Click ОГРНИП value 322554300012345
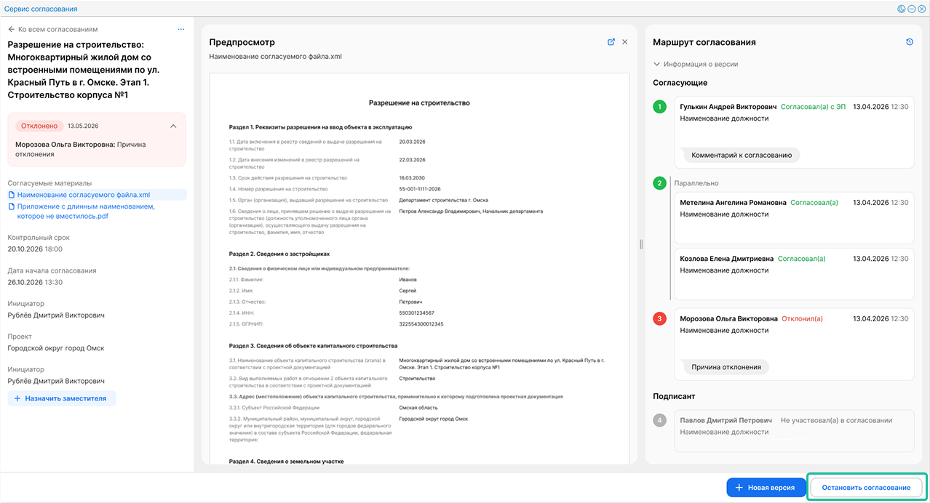The width and height of the screenshot is (930, 503). pos(421,323)
